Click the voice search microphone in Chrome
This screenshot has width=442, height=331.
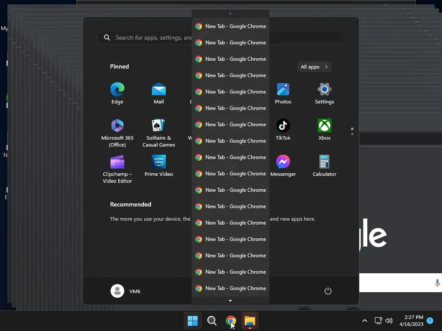(x=437, y=283)
